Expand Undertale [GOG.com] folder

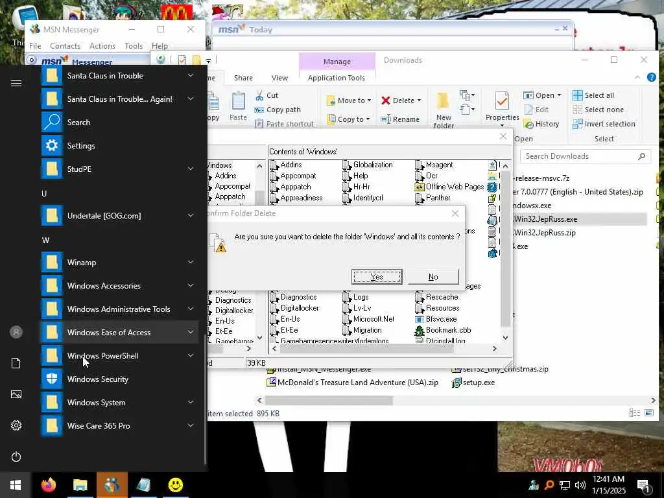(x=191, y=215)
